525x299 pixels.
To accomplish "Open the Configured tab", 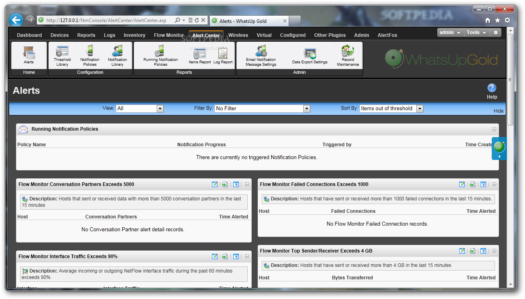I will [x=293, y=35].
